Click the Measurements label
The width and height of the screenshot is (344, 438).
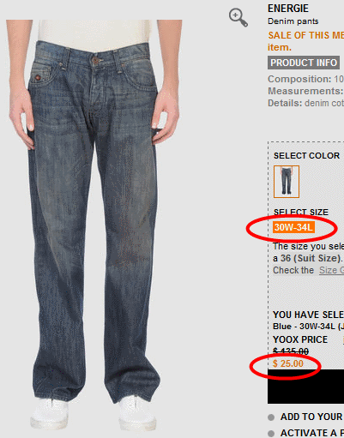click(305, 91)
